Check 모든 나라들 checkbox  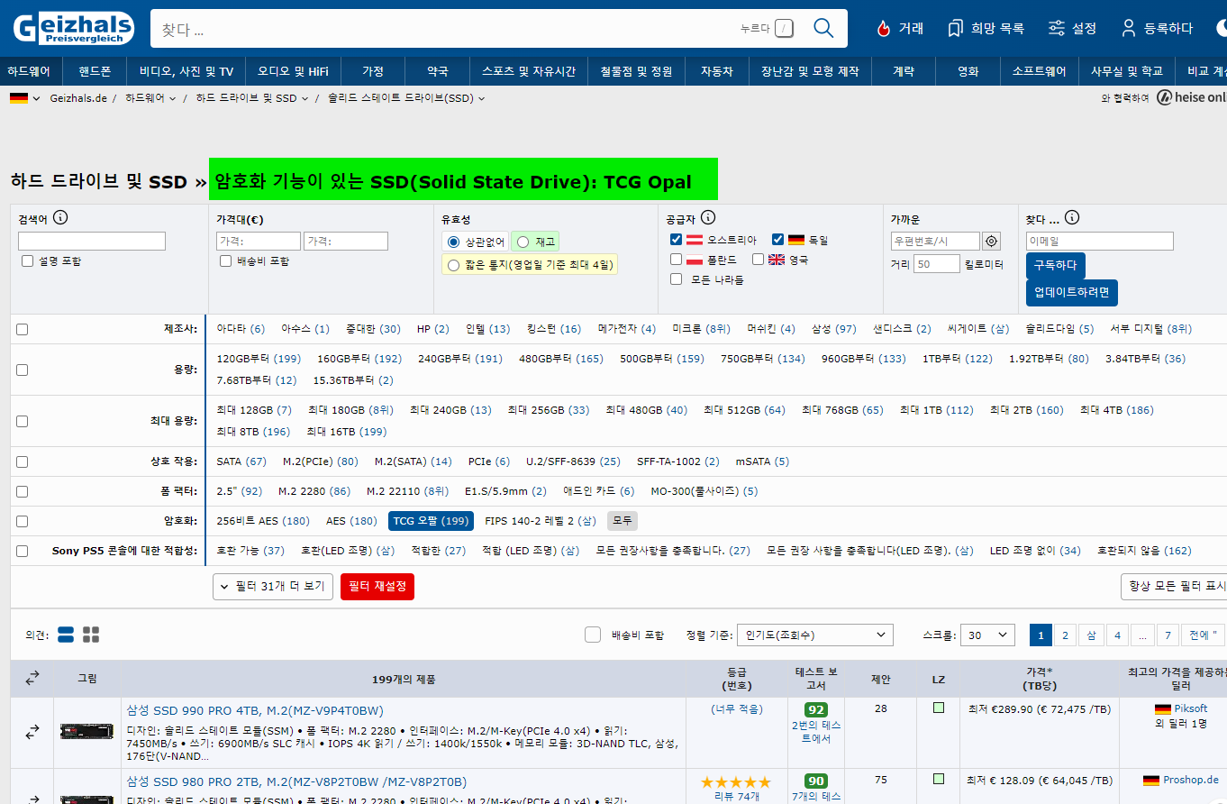click(677, 279)
